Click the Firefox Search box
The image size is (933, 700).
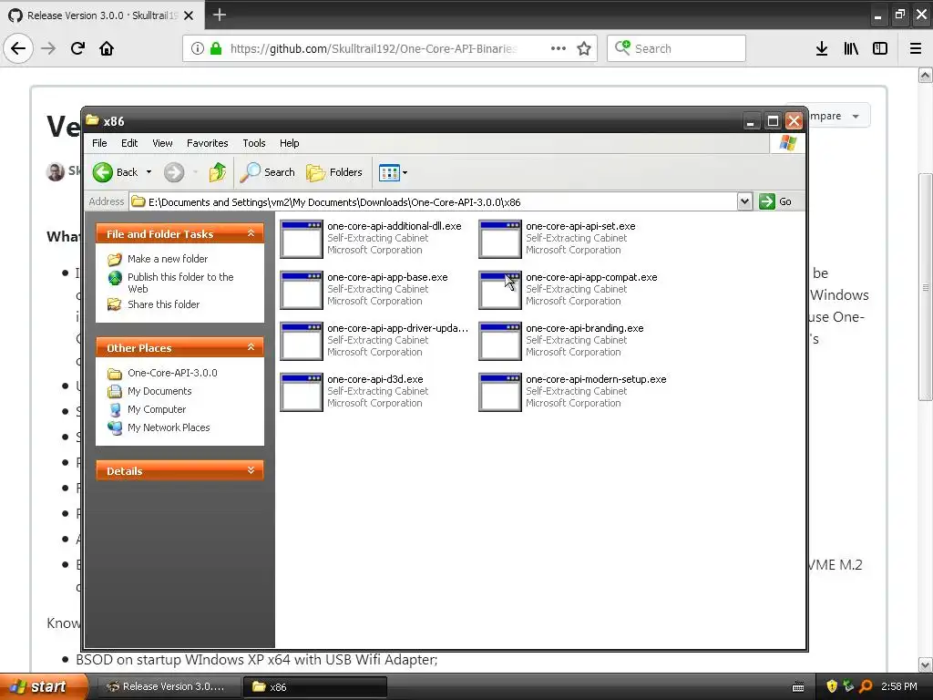click(677, 48)
